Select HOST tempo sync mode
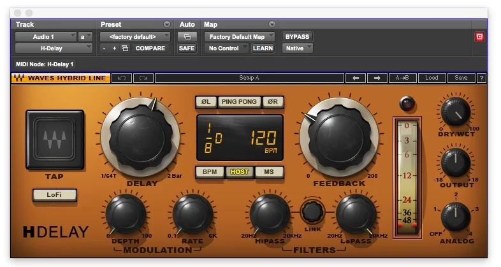This screenshot has width=501, height=267. [x=239, y=172]
